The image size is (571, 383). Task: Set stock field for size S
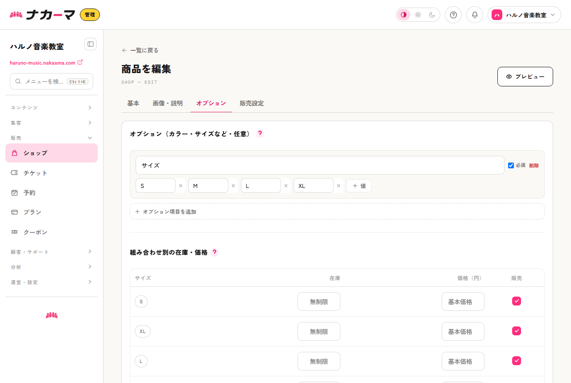click(319, 302)
